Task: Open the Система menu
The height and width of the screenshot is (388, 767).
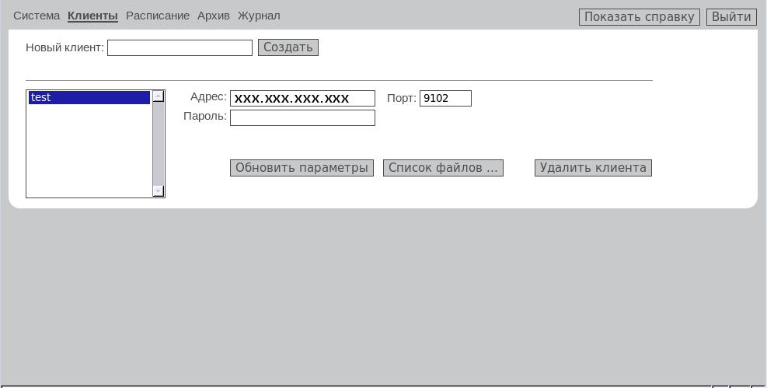Action: (x=37, y=16)
